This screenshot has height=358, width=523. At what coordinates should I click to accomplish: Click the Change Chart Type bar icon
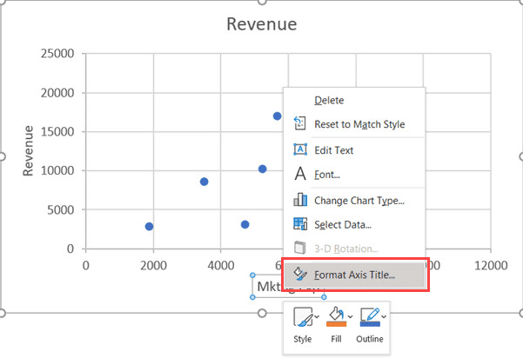click(300, 200)
